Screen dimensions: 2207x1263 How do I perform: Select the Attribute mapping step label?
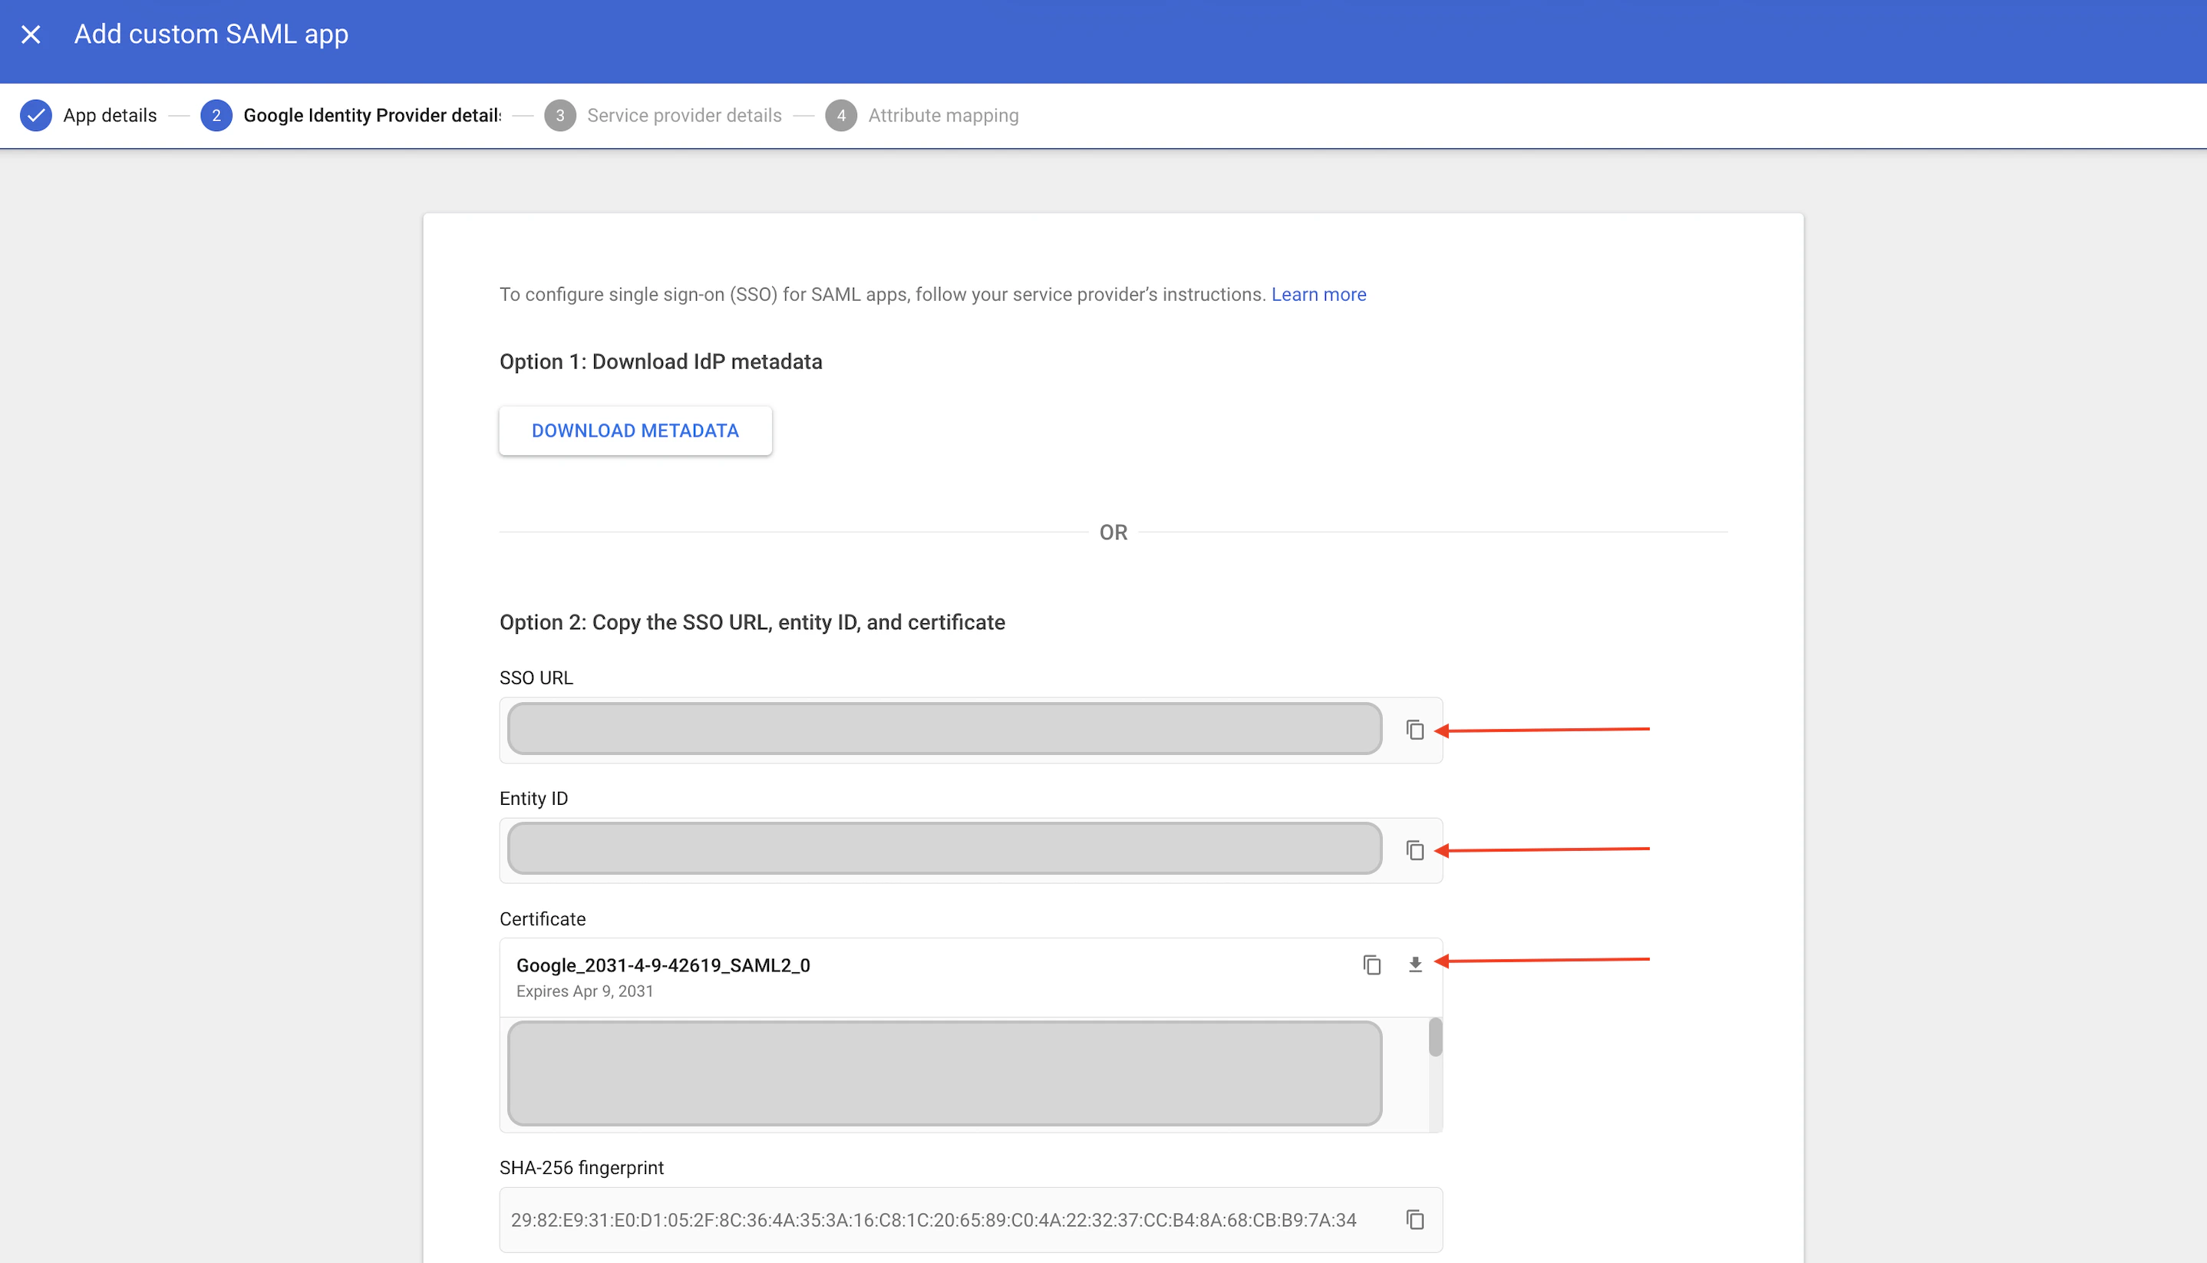tap(943, 114)
